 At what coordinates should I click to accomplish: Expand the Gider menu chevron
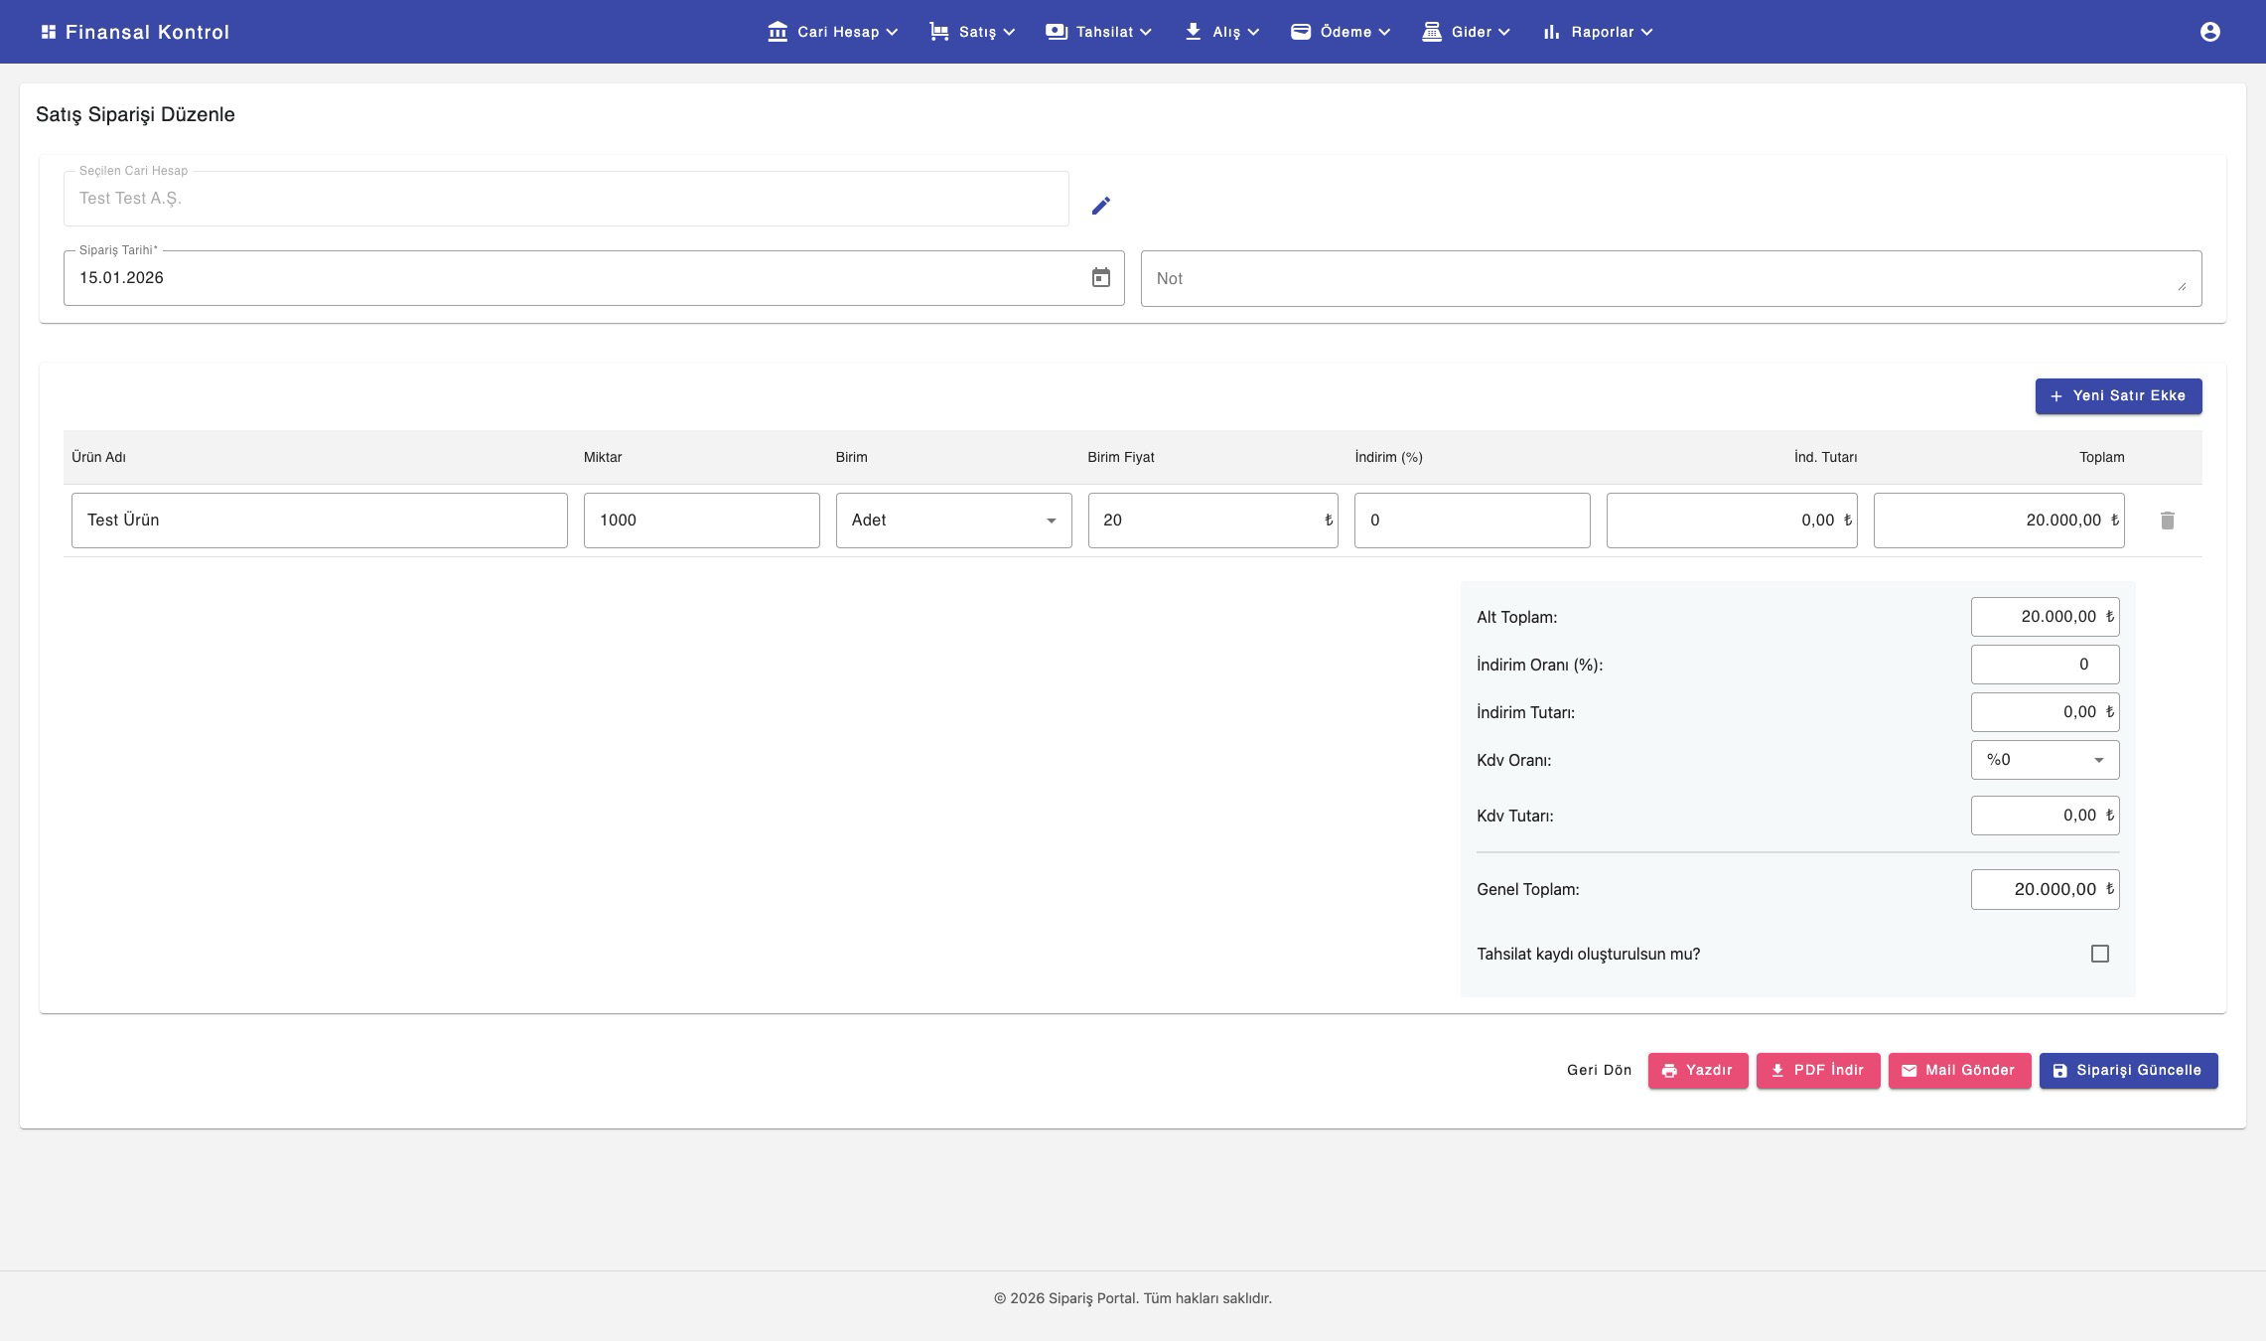1504,32
